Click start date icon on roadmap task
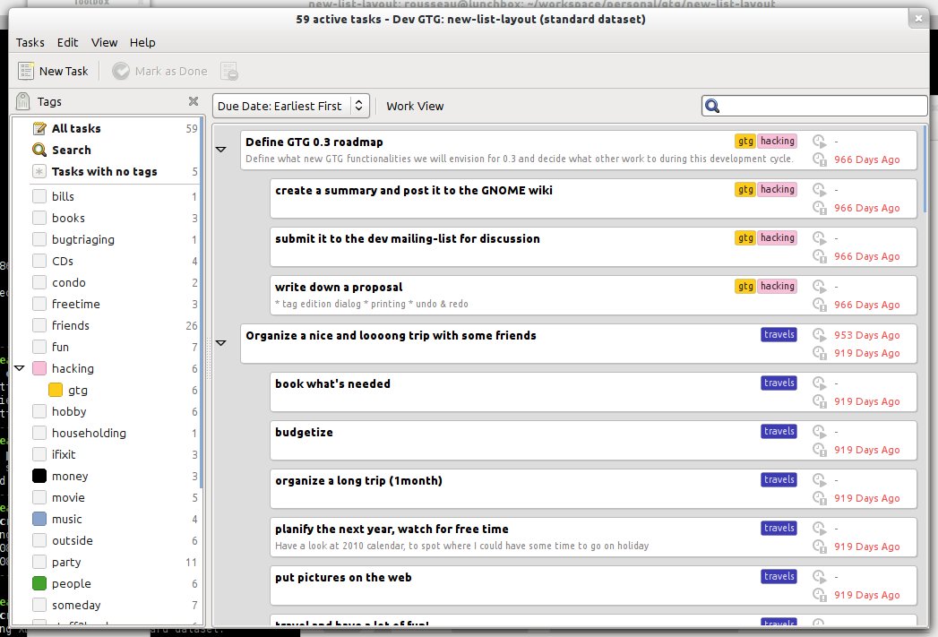The image size is (938, 637). click(819, 141)
